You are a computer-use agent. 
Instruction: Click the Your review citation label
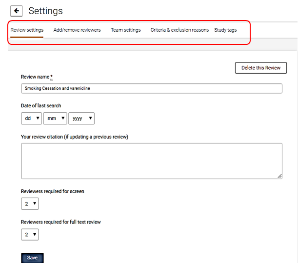[x=75, y=137]
